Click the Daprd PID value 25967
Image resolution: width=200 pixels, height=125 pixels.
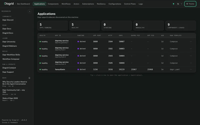click(134, 69)
